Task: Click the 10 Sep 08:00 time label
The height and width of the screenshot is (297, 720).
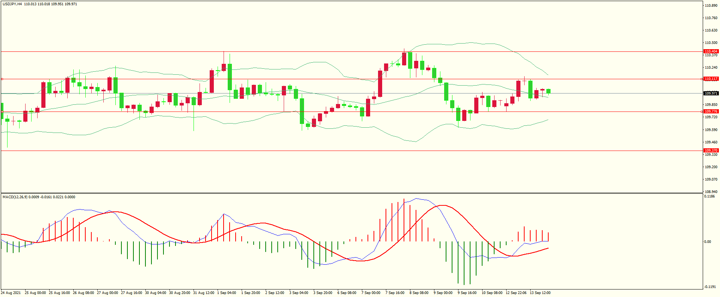Action: point(492,293)
